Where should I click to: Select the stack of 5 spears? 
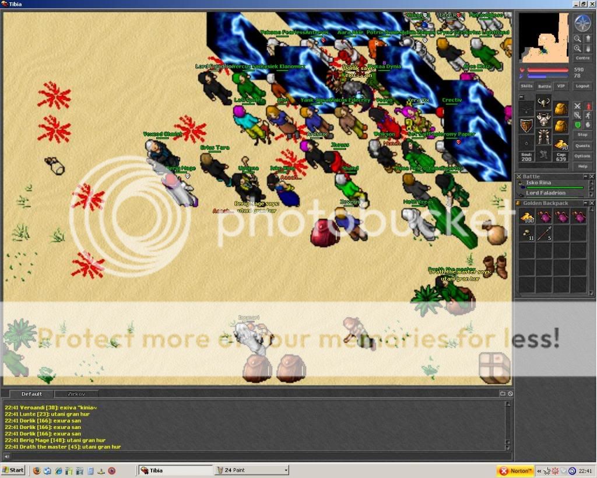tap(544, 233)
